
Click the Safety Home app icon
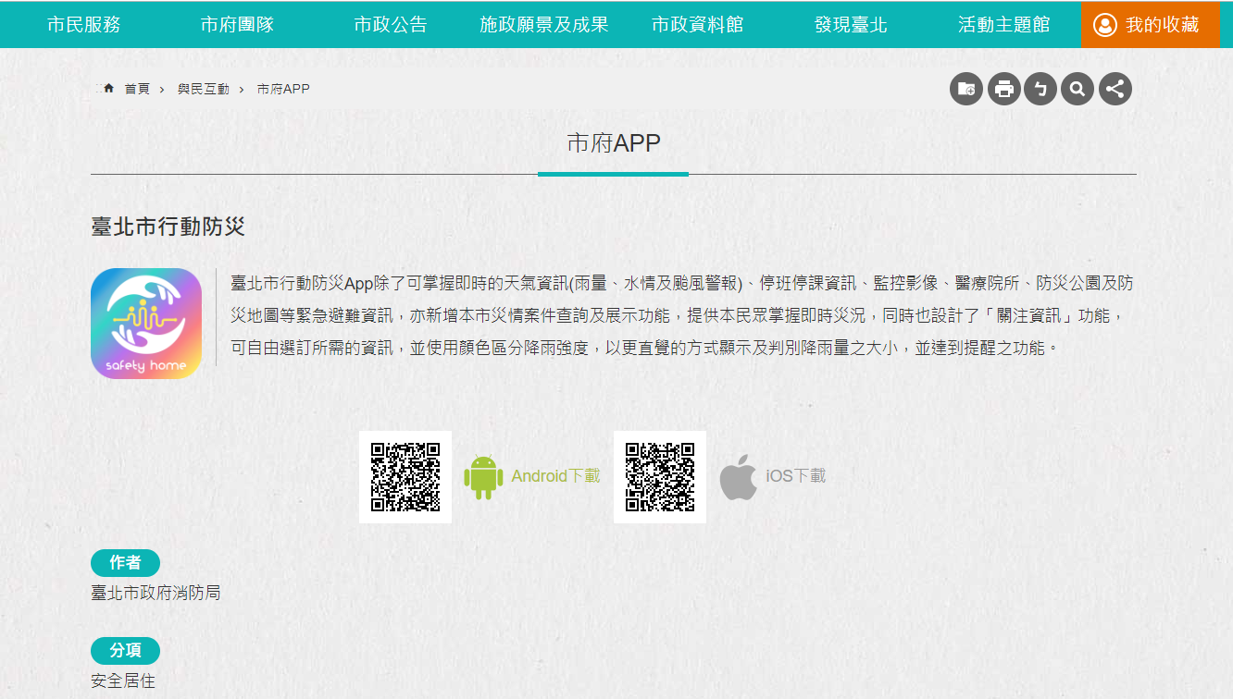[x=146, y=324]
